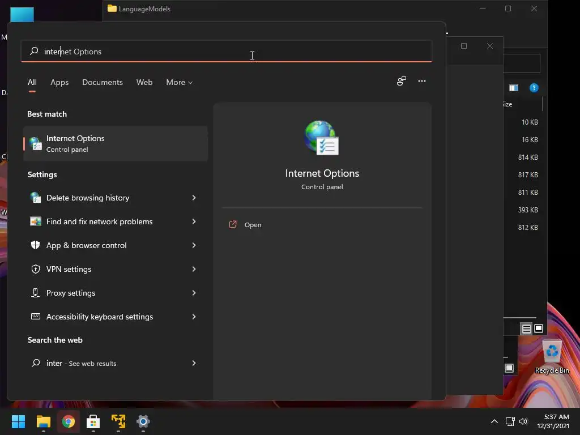580x435 pixels.
Task: Open the More filter dropdown
Action: (180, 82)
